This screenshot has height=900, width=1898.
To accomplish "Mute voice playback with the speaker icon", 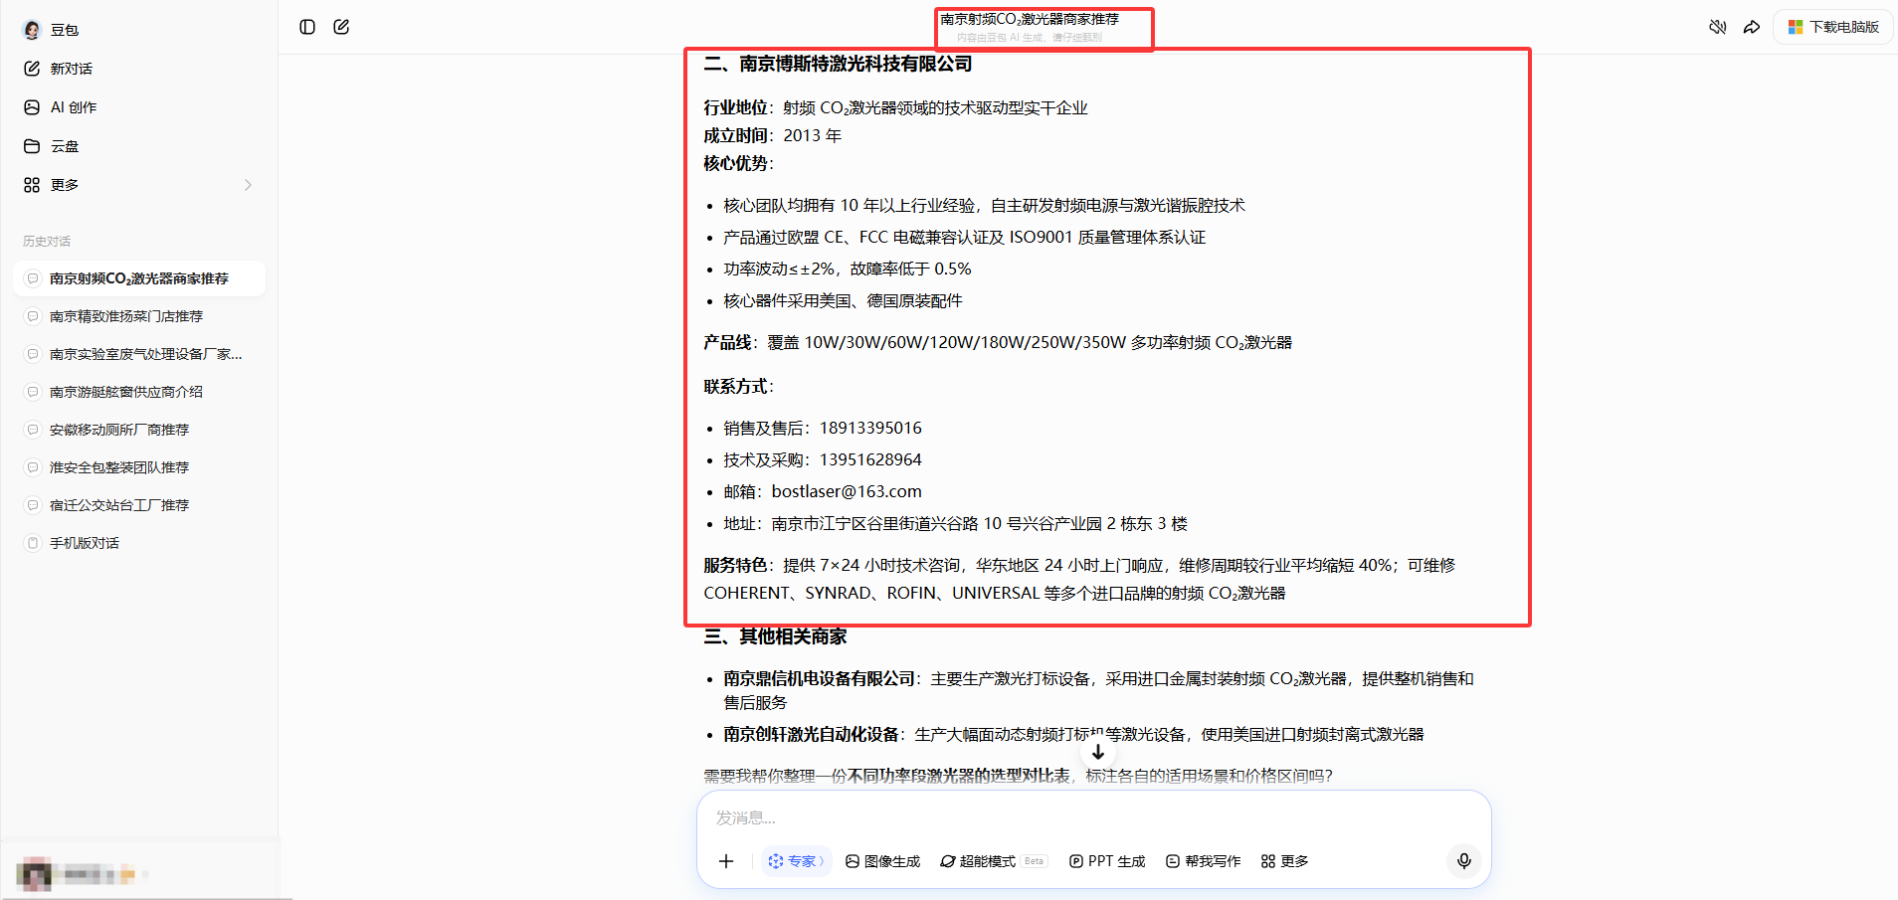I will pyautogui.click(x=1718, y=27).
